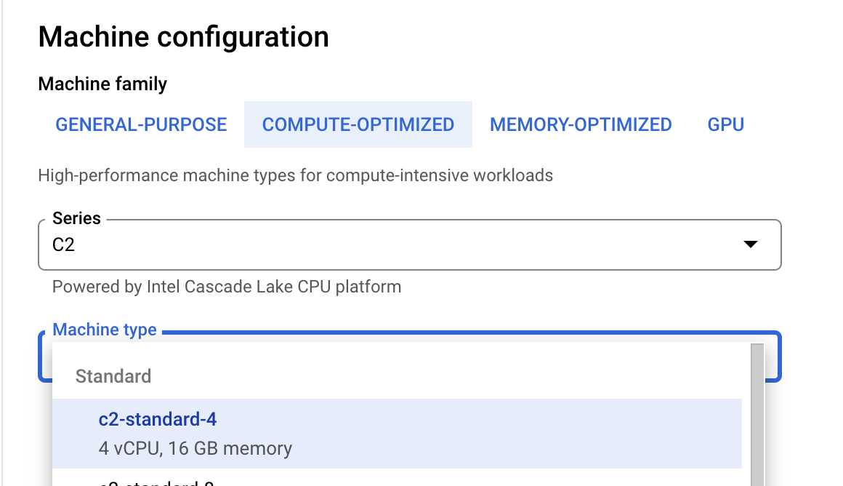This screenshot has width=843, height=486.
Task: Click inside the Machine type field
Action: pyautogui.click(x=407, y=356)
